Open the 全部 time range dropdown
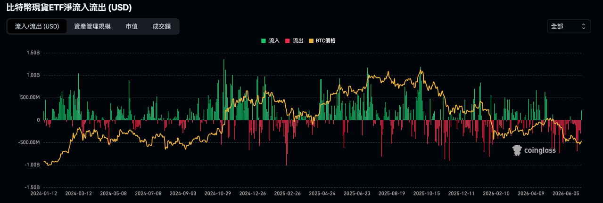 click(569, 26)
